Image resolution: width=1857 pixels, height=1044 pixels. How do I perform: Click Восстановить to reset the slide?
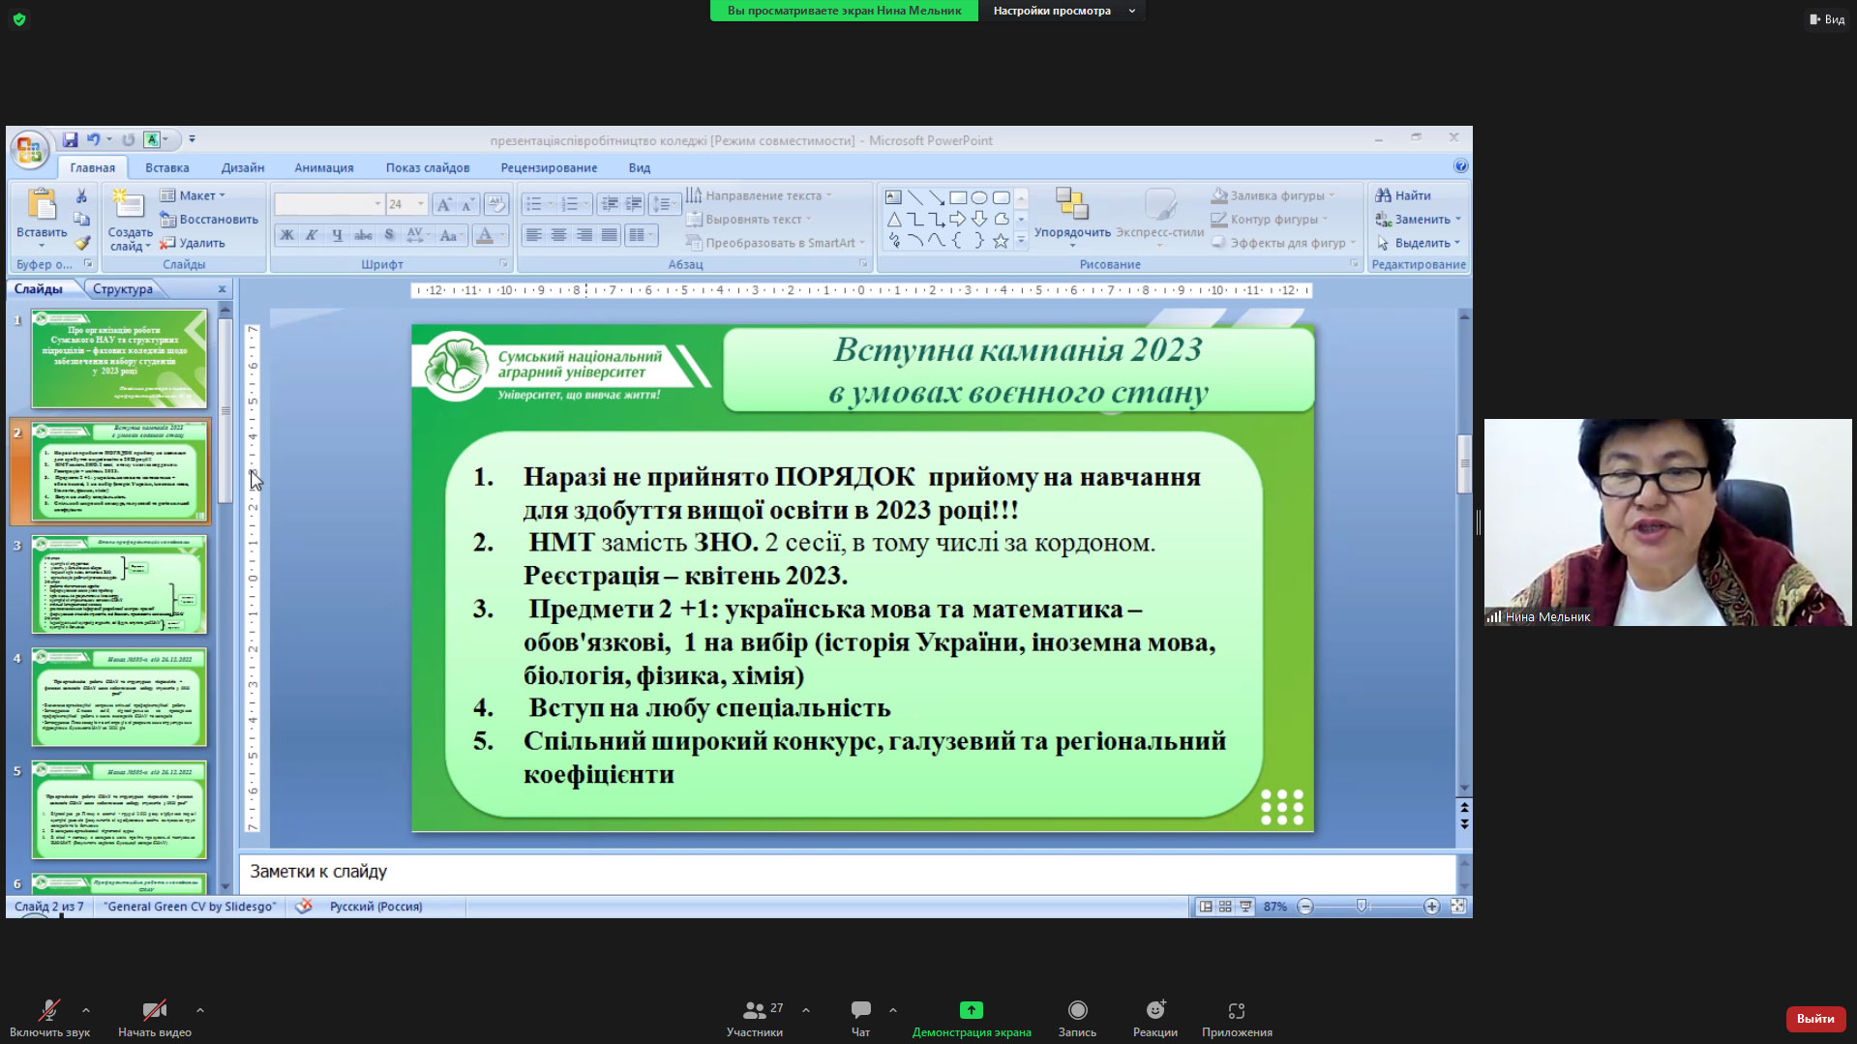(209, 220)
